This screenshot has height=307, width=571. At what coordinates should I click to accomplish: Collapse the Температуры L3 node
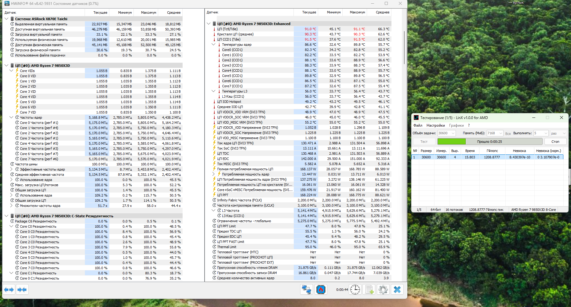pyautogui.click(x=213, y=91)
